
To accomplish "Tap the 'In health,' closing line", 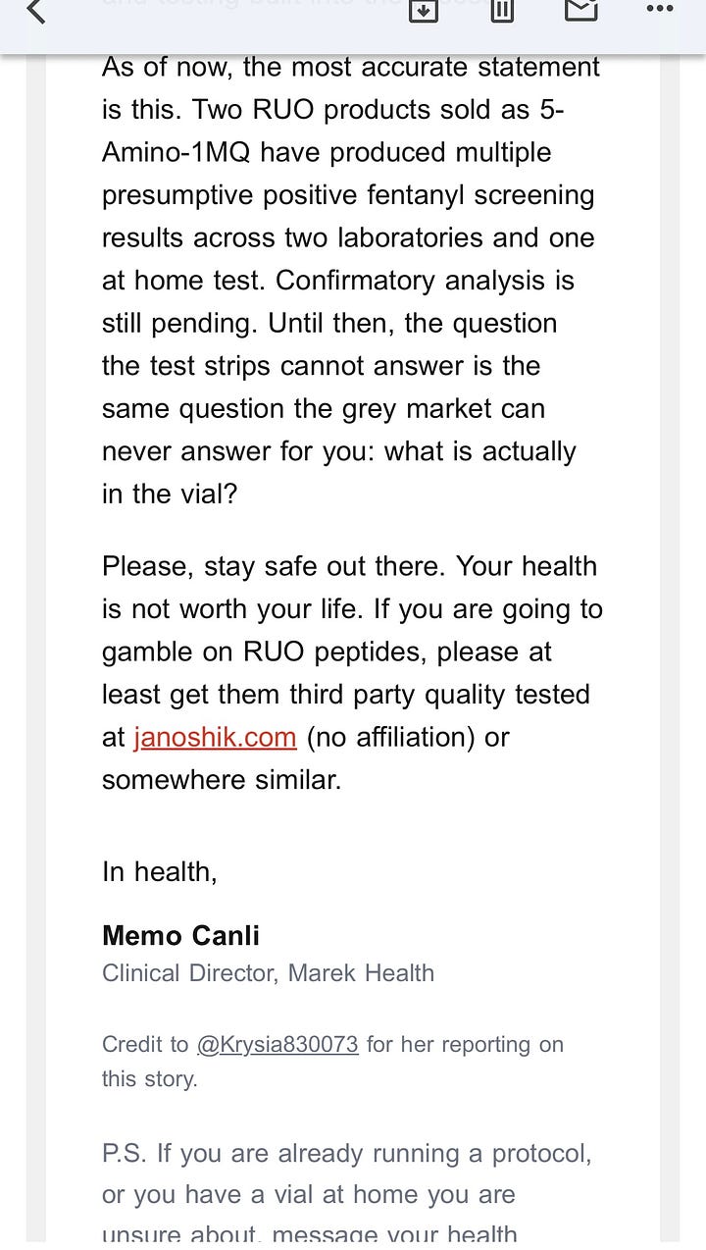I will 159,872.
